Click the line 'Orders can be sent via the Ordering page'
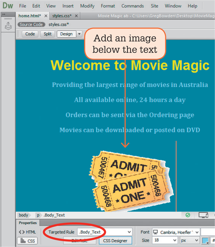This screenshot has width=215, height=247. click(130, 115)
